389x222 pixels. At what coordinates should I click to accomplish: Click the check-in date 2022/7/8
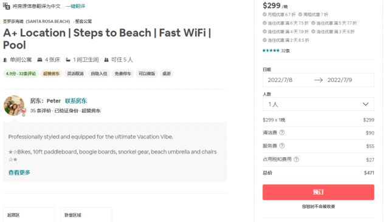click(280, 80)
